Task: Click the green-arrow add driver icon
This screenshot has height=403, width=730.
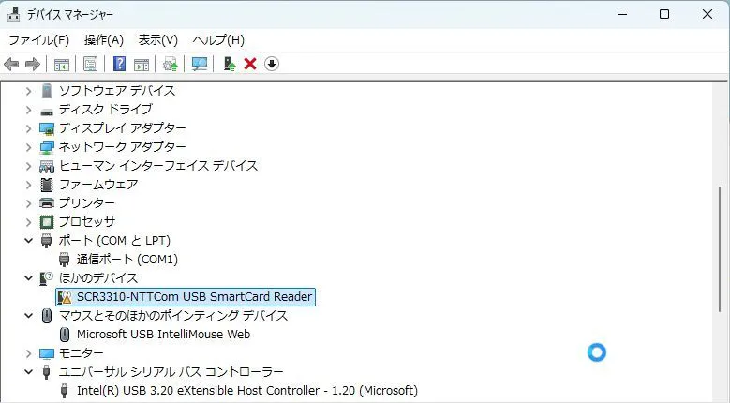Action: pyautogui.click(x=229, y=64)
